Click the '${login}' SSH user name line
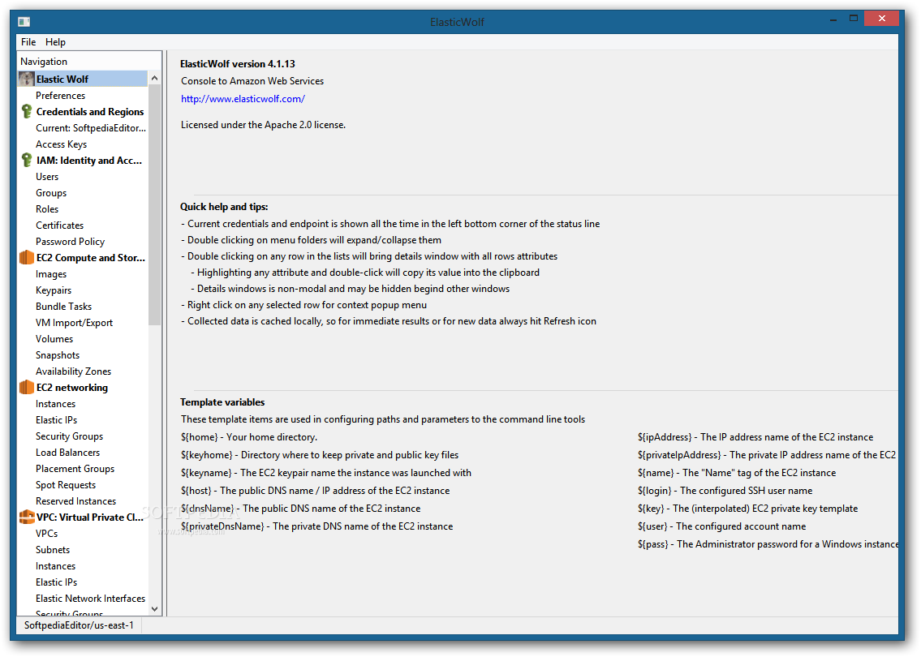 (725, 491)
